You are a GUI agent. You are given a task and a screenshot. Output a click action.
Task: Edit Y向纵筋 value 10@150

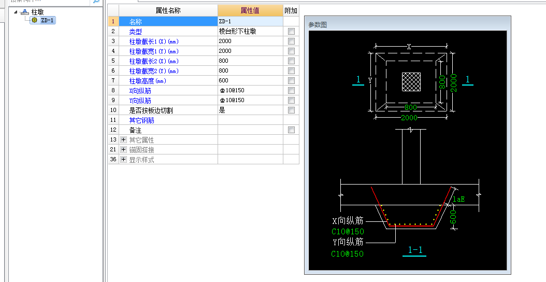point(250,101)
